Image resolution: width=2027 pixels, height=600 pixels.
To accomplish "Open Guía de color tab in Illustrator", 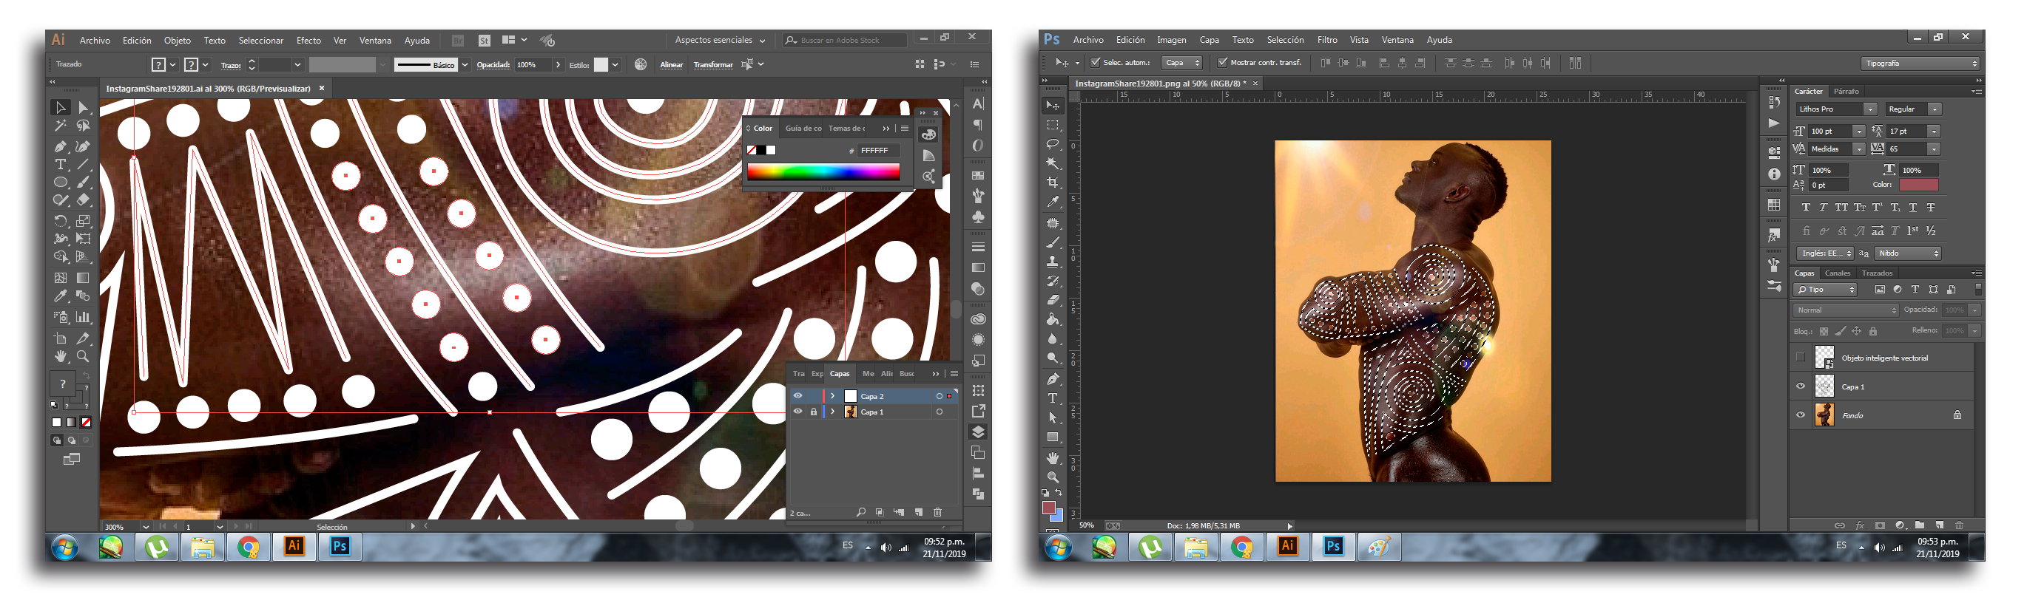I will pyautogui.click(x=803, y=128).
